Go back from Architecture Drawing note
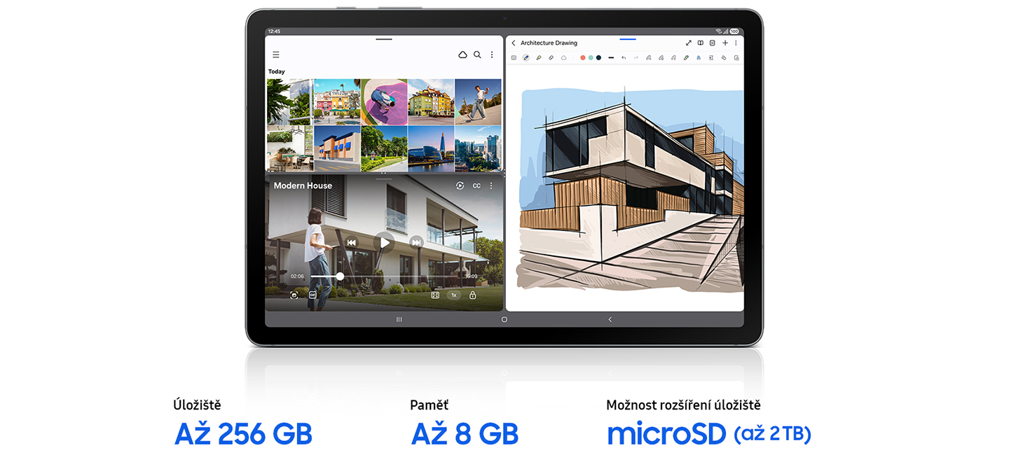1009x462 pixels. (514, 43)
